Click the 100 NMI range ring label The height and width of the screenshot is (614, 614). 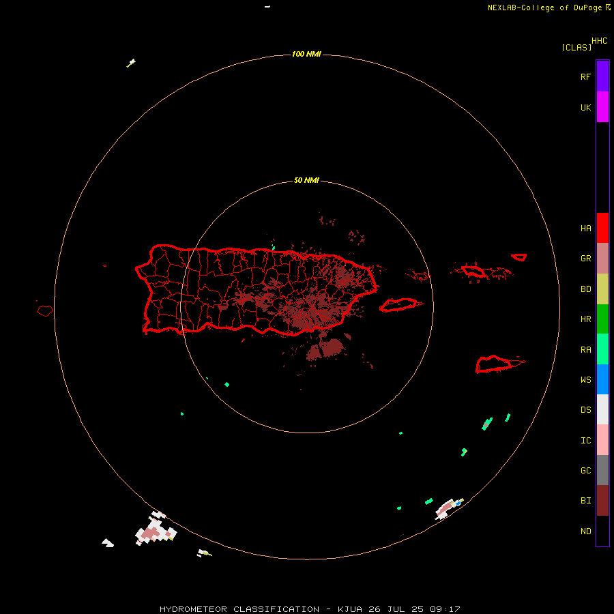[306, 54]
